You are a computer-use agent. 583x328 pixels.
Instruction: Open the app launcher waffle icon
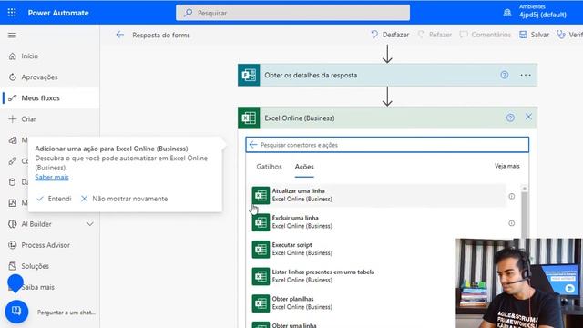tap(12, 13)
